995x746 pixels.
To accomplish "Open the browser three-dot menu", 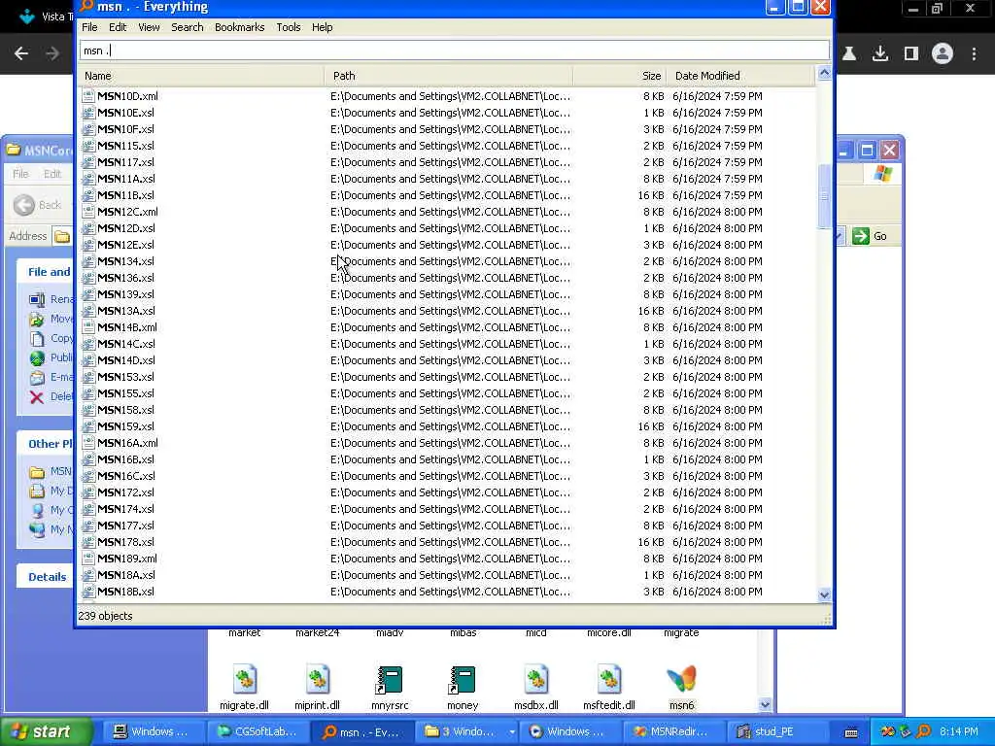I will (x=974, y=54).
